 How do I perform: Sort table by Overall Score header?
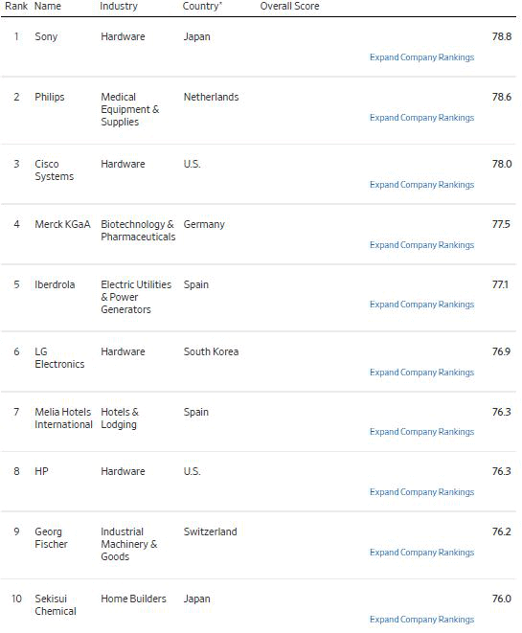(289, 6)
